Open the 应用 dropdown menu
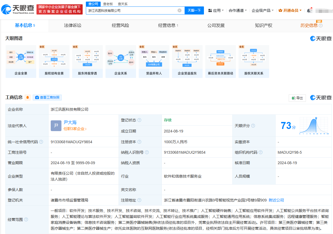Viewport: 333px width, 234px height. coord(216,10)
